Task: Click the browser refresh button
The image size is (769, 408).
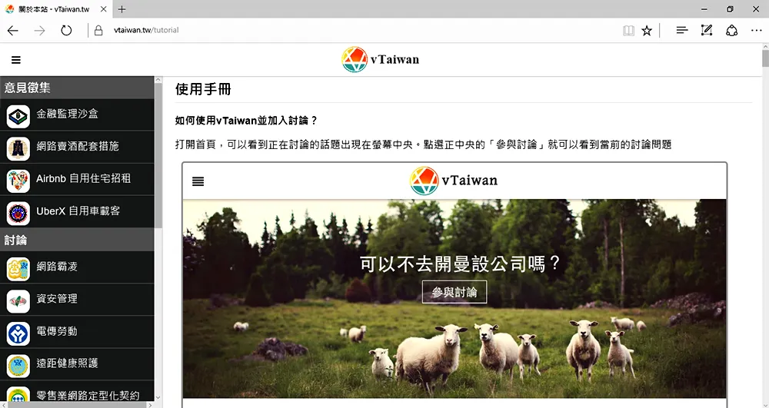Action: [x=66, y=31]
